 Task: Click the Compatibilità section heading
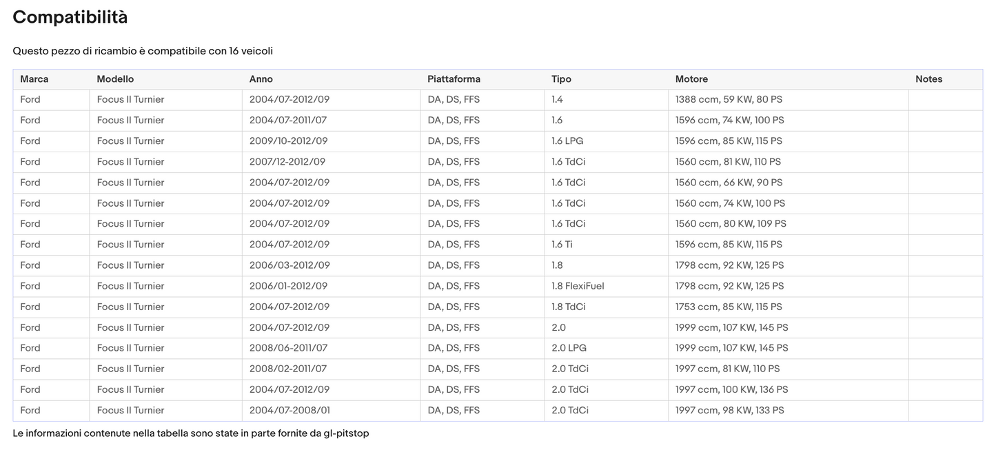coord(70,17)
